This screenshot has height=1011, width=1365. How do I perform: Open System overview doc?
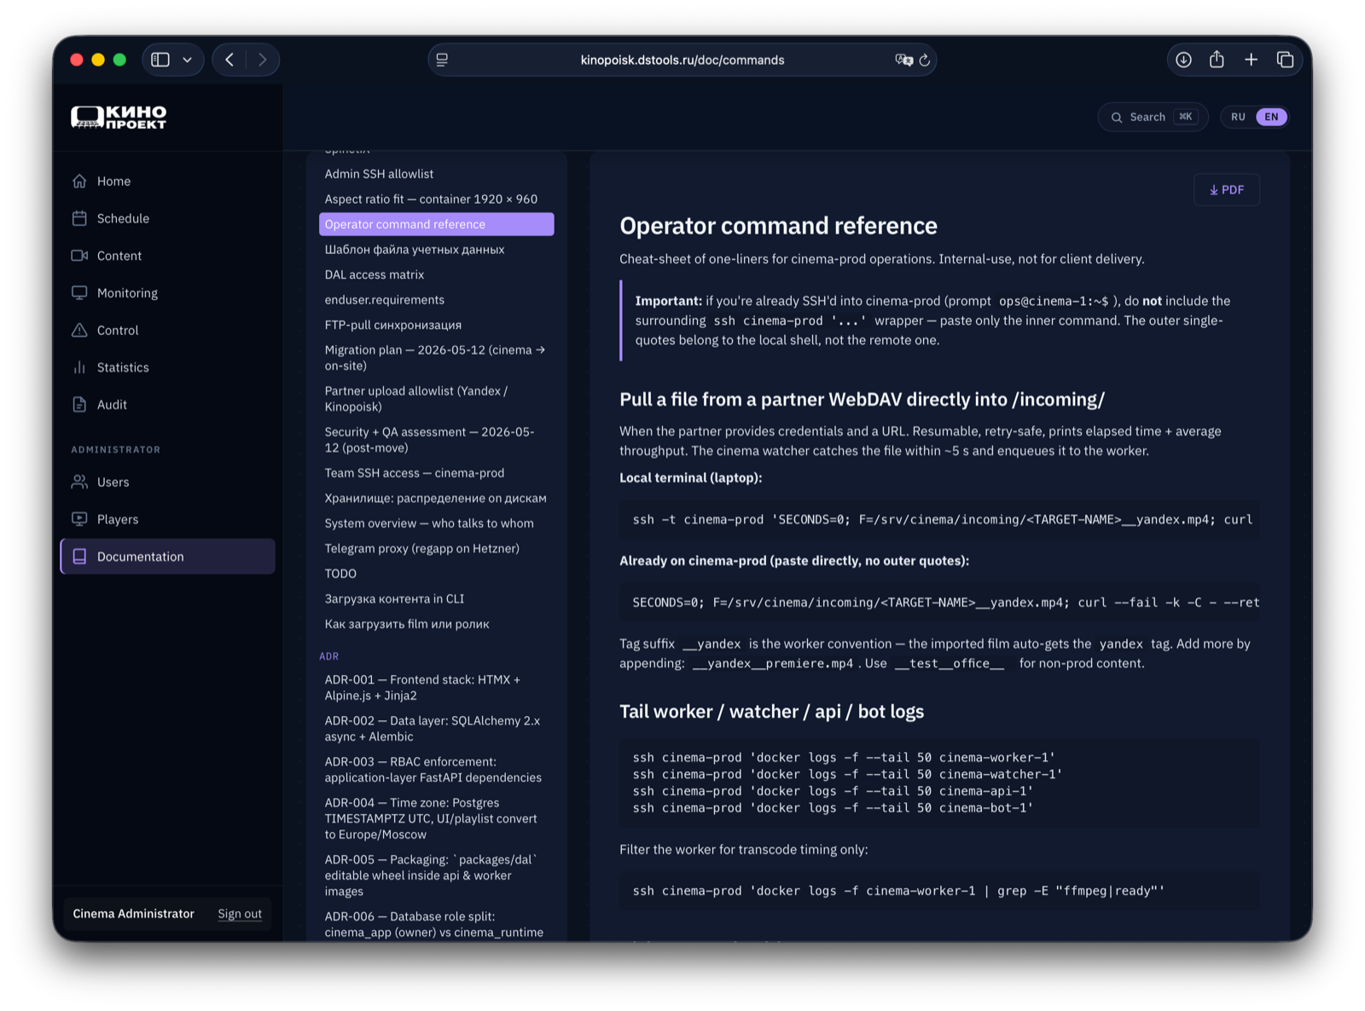tap(436, 523)
